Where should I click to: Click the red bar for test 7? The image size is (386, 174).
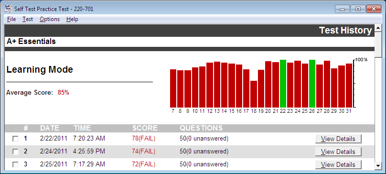point(173,88)
